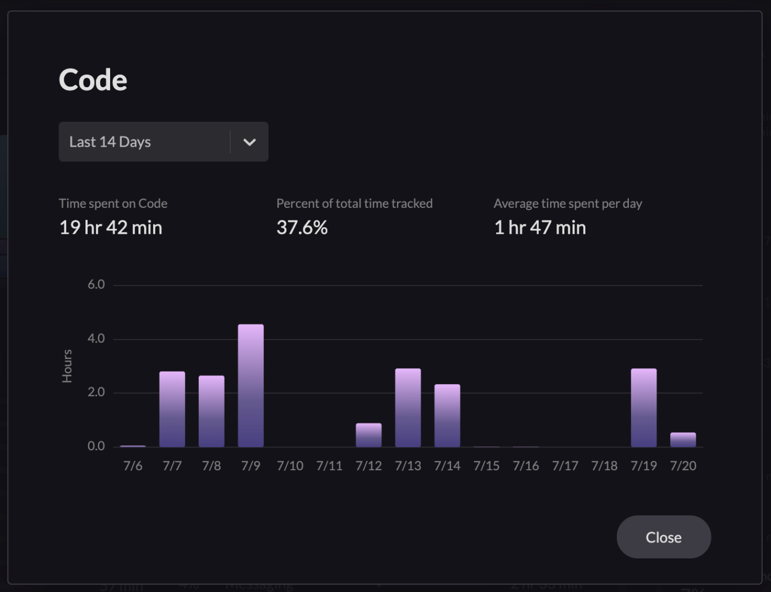This screenshot has width=771, height=592.
Task: Close the Code details dialog
Action: click(663, 537)
